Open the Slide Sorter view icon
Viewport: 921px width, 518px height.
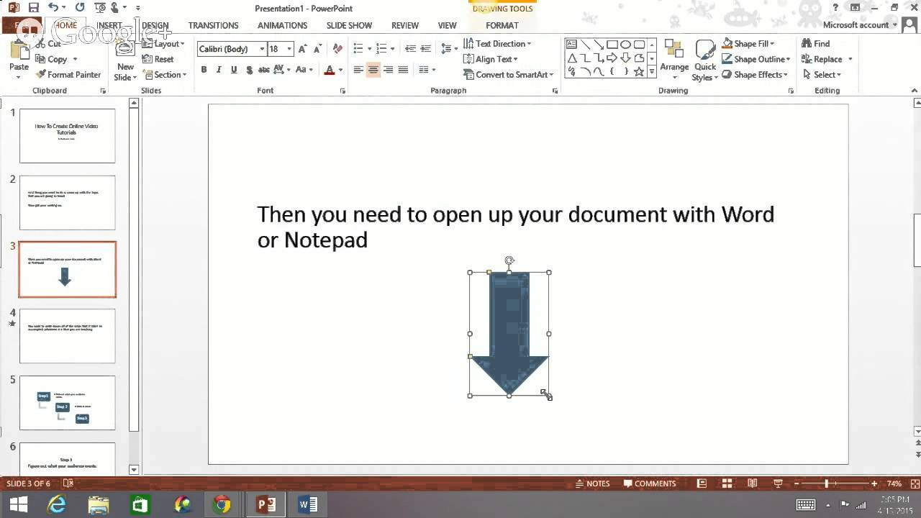tap(727, 483)
